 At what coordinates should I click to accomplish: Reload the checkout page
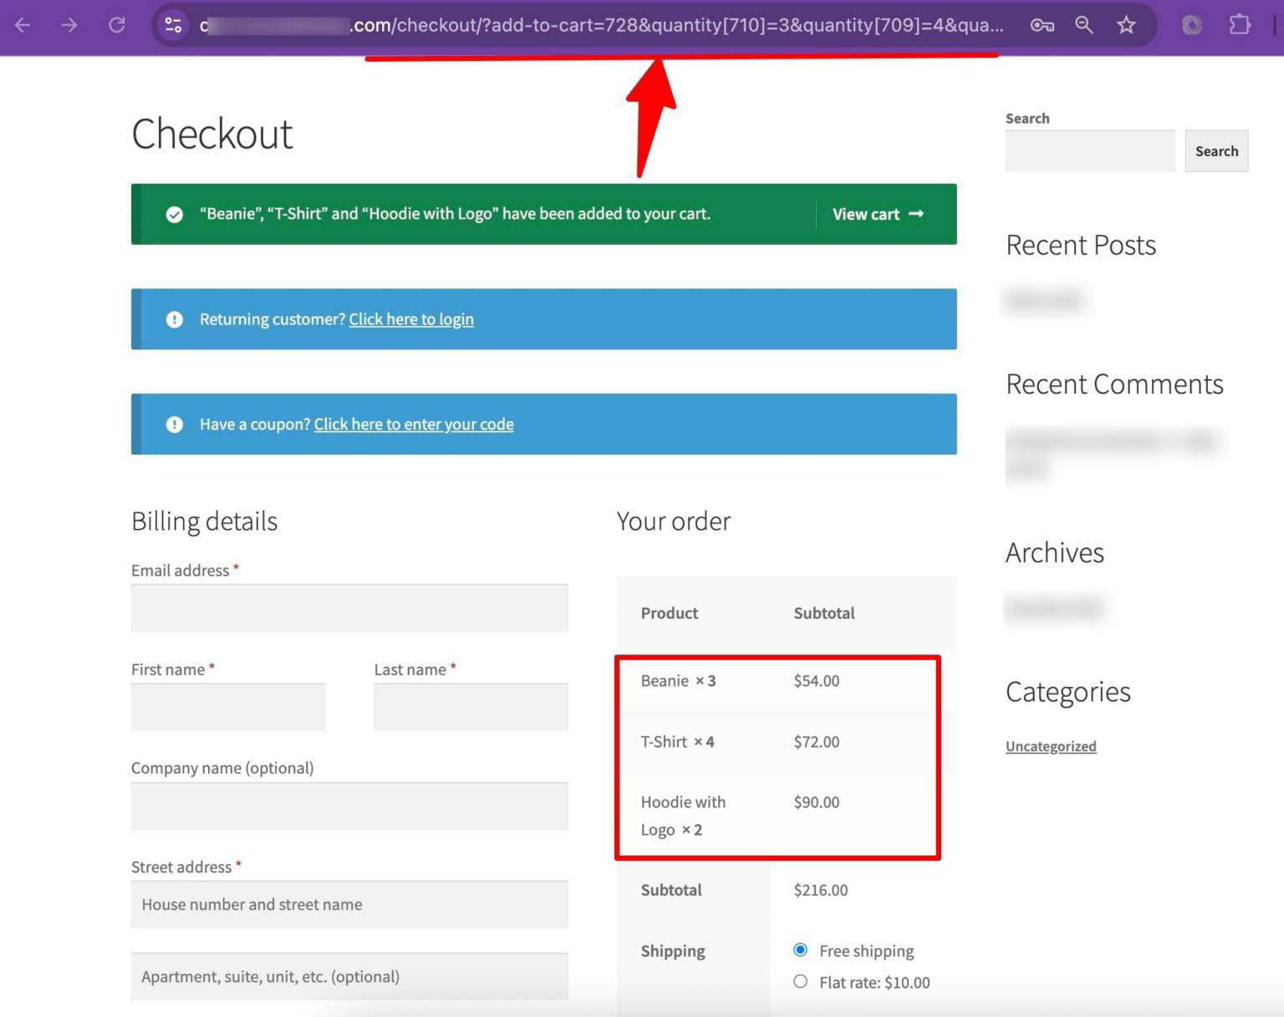click(116, 26)
